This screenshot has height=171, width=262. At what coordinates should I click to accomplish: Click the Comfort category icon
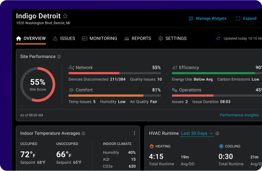click(71, 90)
